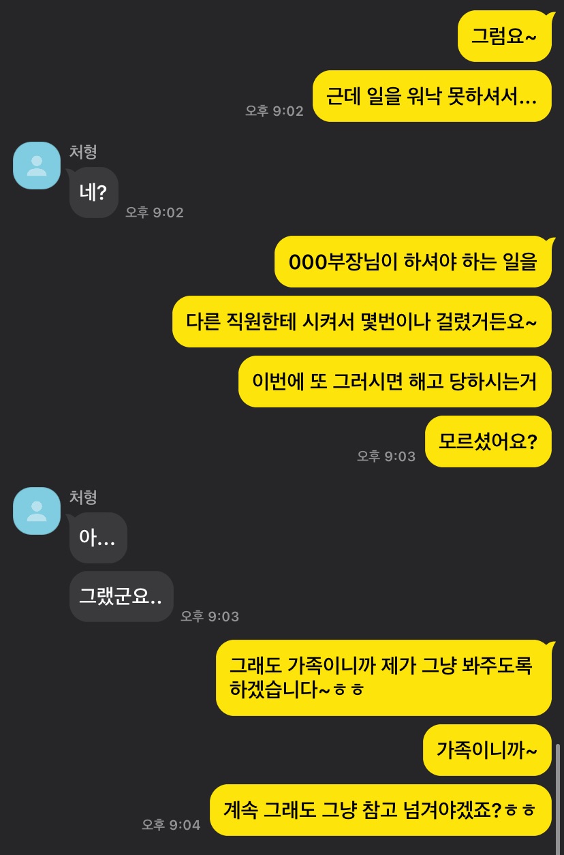Select the 이번에 또 그러시면 해고 message
Screen dimensions: 564x855
[394, 382]
